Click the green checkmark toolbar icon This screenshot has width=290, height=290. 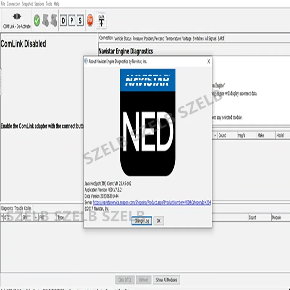37,20
